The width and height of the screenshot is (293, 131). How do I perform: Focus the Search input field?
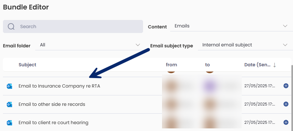(x=73, y=26)
